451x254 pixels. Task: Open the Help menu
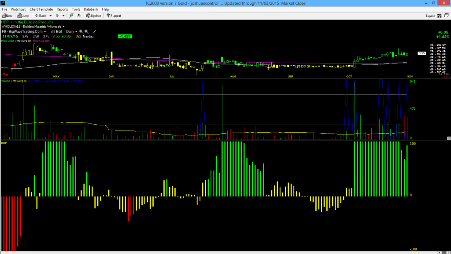click(x=106, y=9)
